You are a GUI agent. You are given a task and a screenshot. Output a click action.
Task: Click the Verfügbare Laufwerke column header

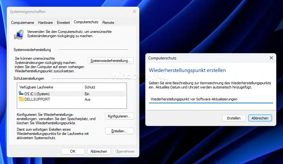tap(50, 87)
